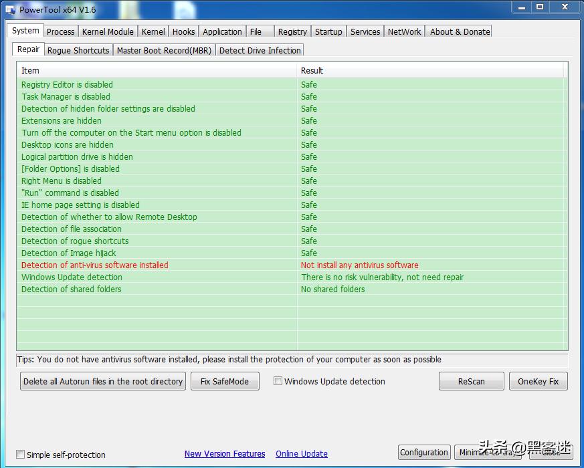The image size is (584, 468).
Task: Run the OneKey Fix
Action: (x=538, y=381)
